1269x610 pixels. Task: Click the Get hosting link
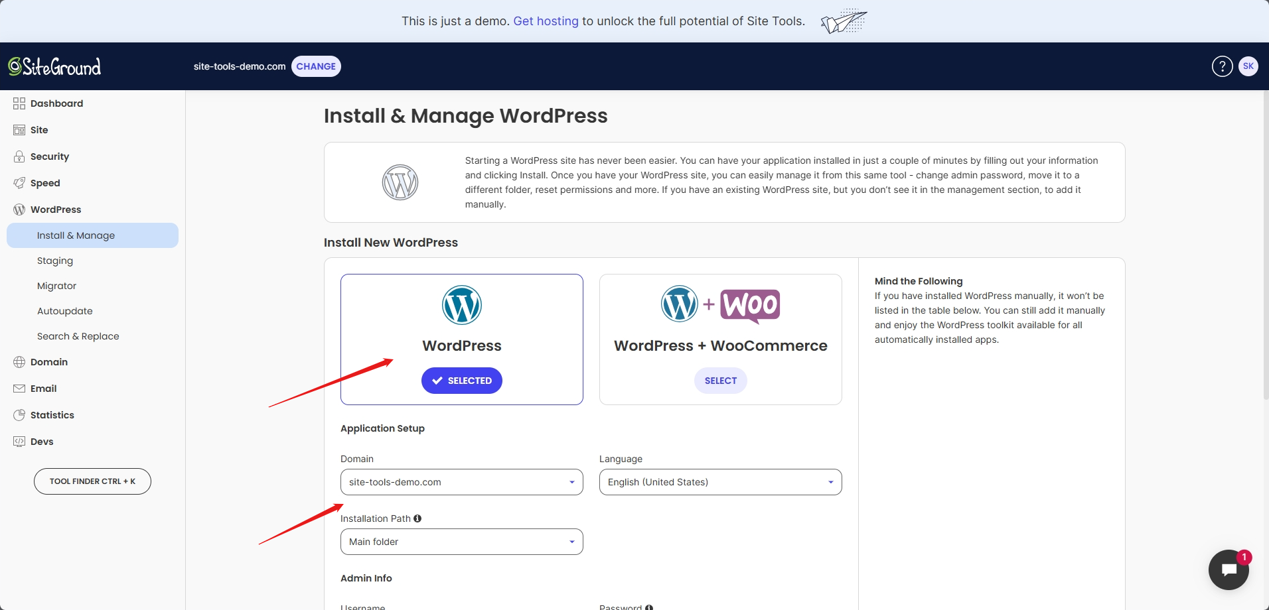pyautogui.click(x=546, y=21)
